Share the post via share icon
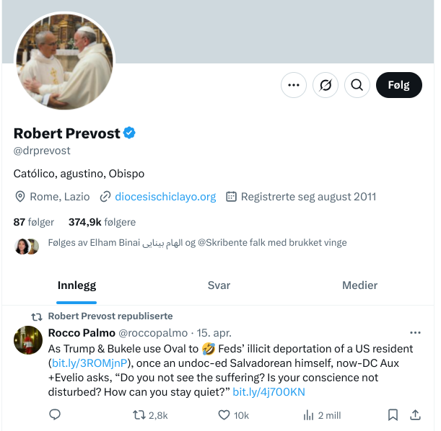Image resolution: width=441 pixels, height=431 pixels. pyautogui.click(x=416, y=414)
